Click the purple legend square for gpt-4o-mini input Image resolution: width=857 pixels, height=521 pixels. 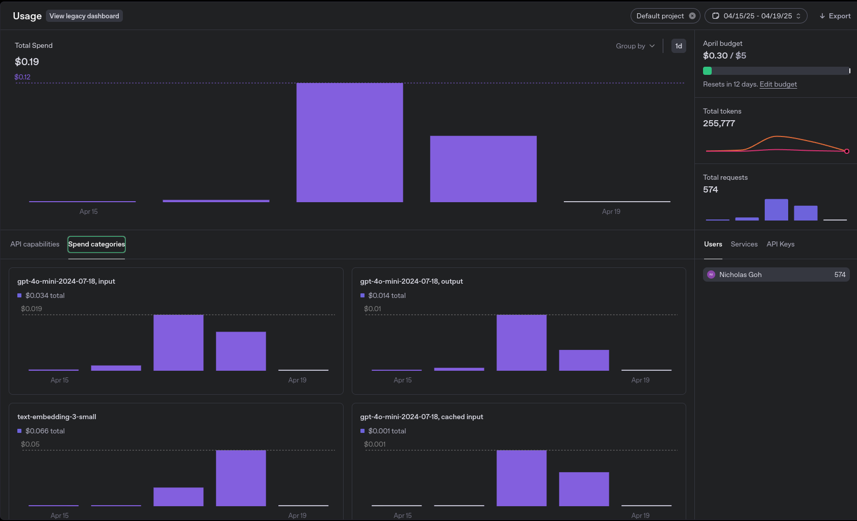click(x=19, y=295)
